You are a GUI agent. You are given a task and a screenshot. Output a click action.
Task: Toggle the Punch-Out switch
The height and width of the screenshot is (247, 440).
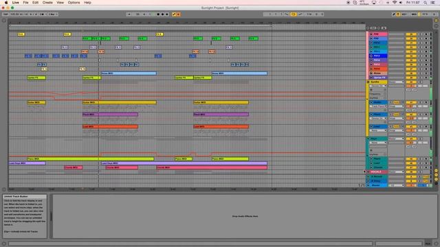(x=300, y=14)
